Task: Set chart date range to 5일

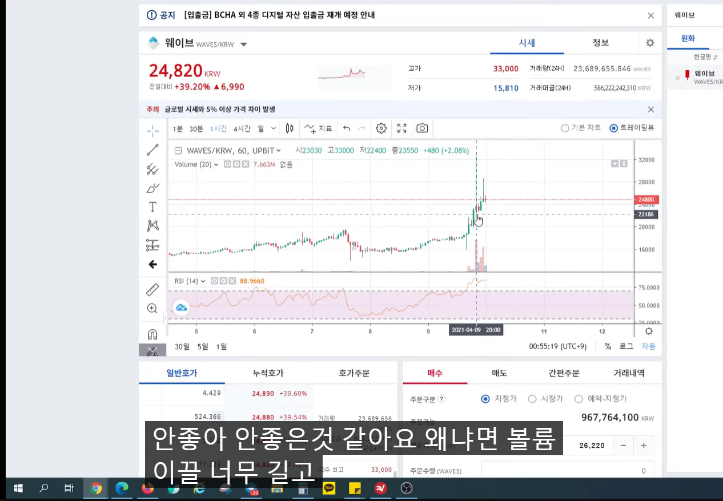Action: [x=203, y=346]
